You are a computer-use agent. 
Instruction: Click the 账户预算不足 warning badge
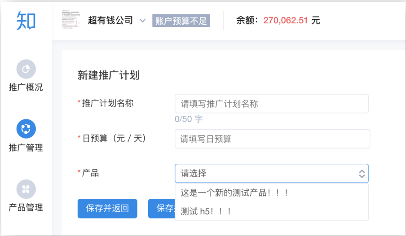181,21
